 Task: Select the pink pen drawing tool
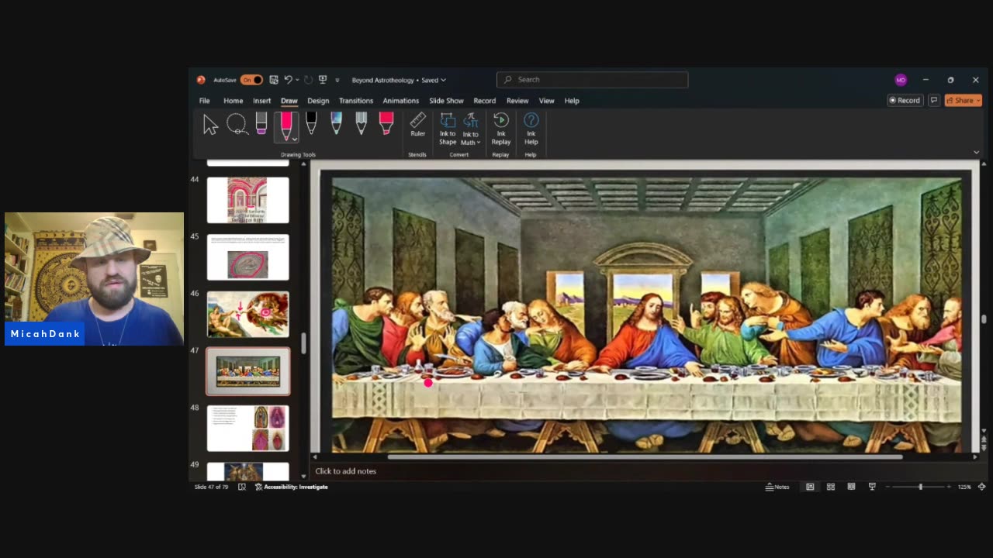click(285, 126)
